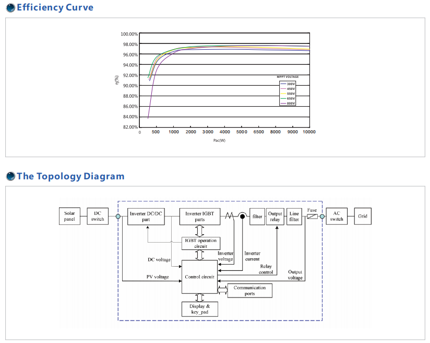Image resolution: width=430 pixels, height=343 pixels.
Task: Click The Topology Diagram heading
Action: (70, 176)
